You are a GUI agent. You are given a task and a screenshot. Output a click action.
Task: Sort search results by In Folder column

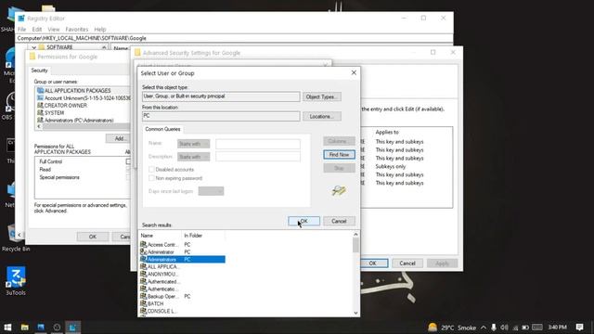tap(203, 236)
